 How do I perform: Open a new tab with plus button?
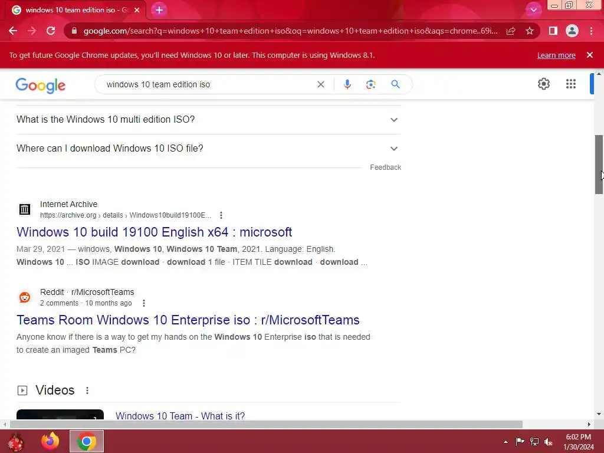pos(159,10)
